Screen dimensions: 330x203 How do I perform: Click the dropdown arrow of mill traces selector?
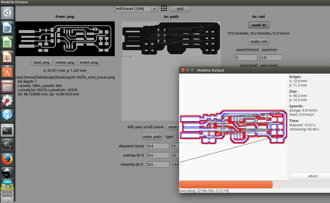(x=154, y=9)
